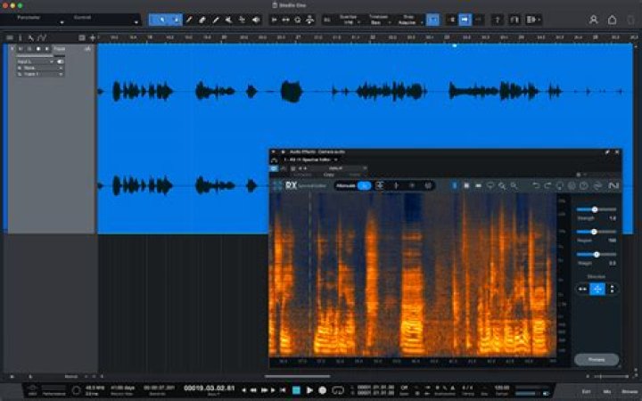The width and height of the screenshot is (642, 401).
Task: Undo last edit in RX Spectral Editor
Action: 536,185
